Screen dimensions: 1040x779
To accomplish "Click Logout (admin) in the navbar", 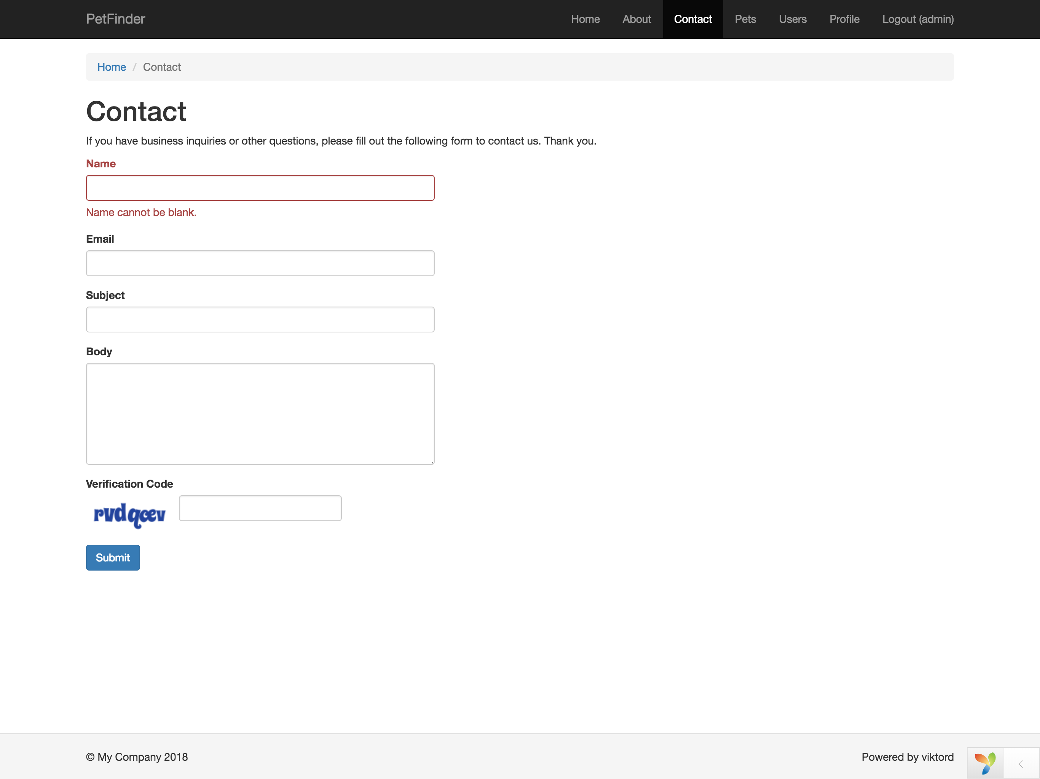I will pyautogui.click(x=917, y=19).
